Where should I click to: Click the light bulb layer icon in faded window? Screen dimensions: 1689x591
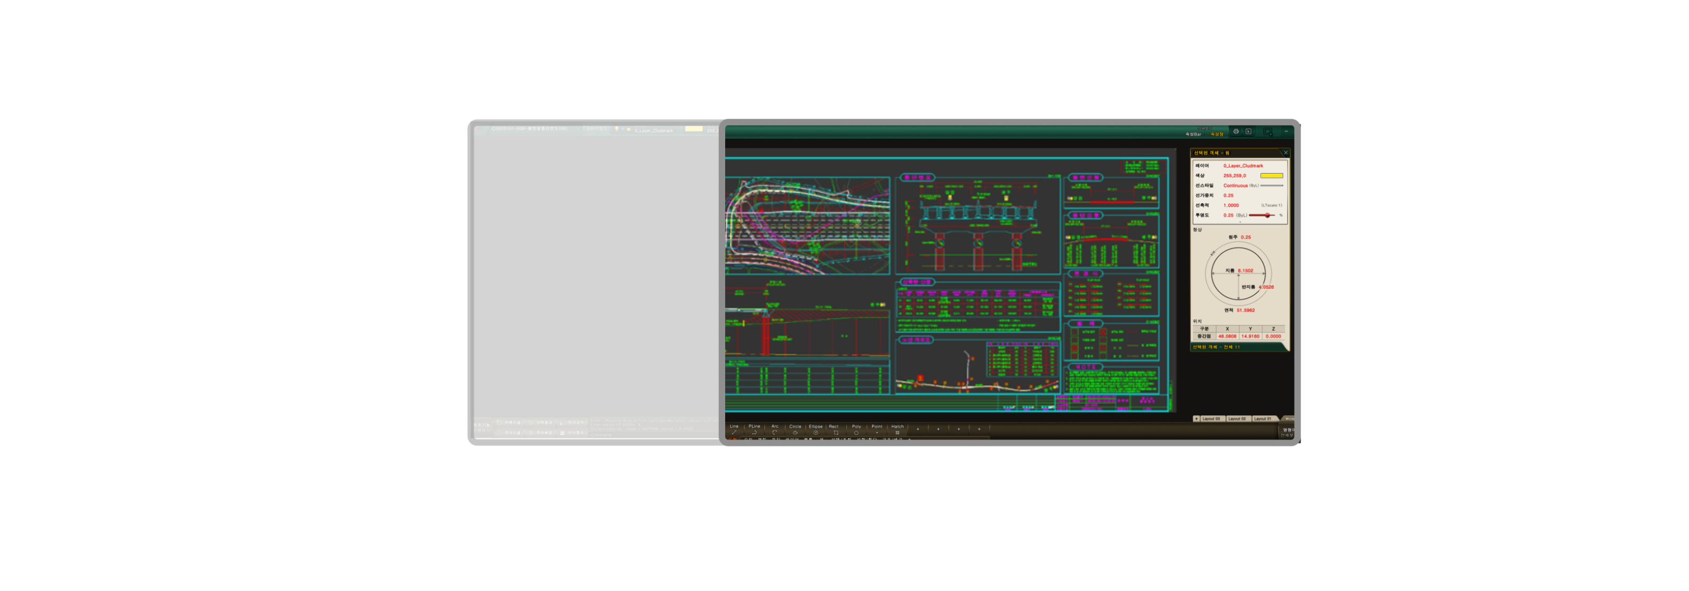point(616,129)
